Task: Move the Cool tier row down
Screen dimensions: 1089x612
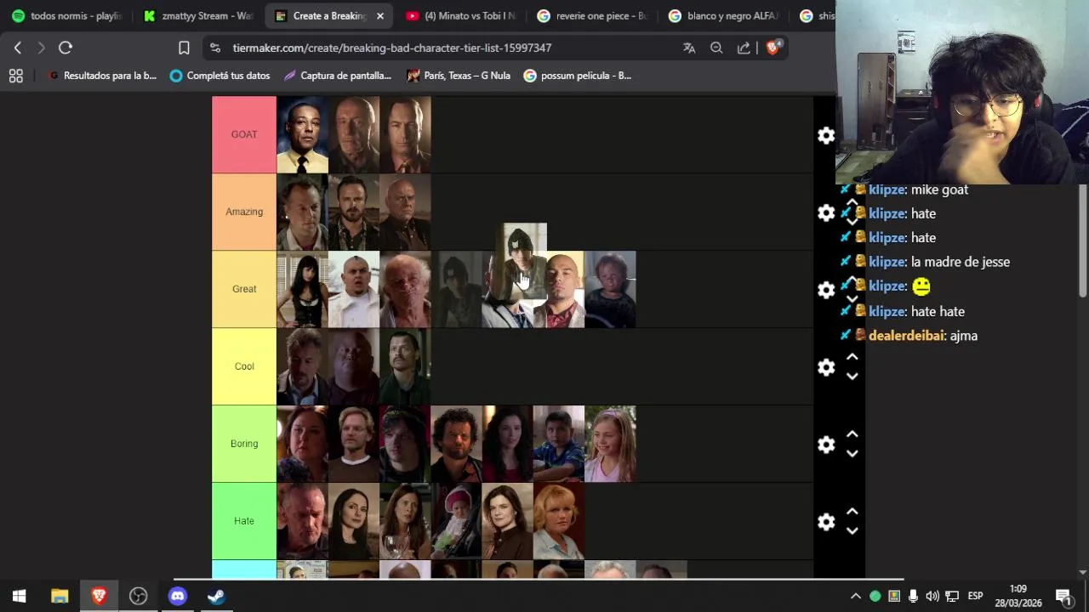Action: [852, 377]
